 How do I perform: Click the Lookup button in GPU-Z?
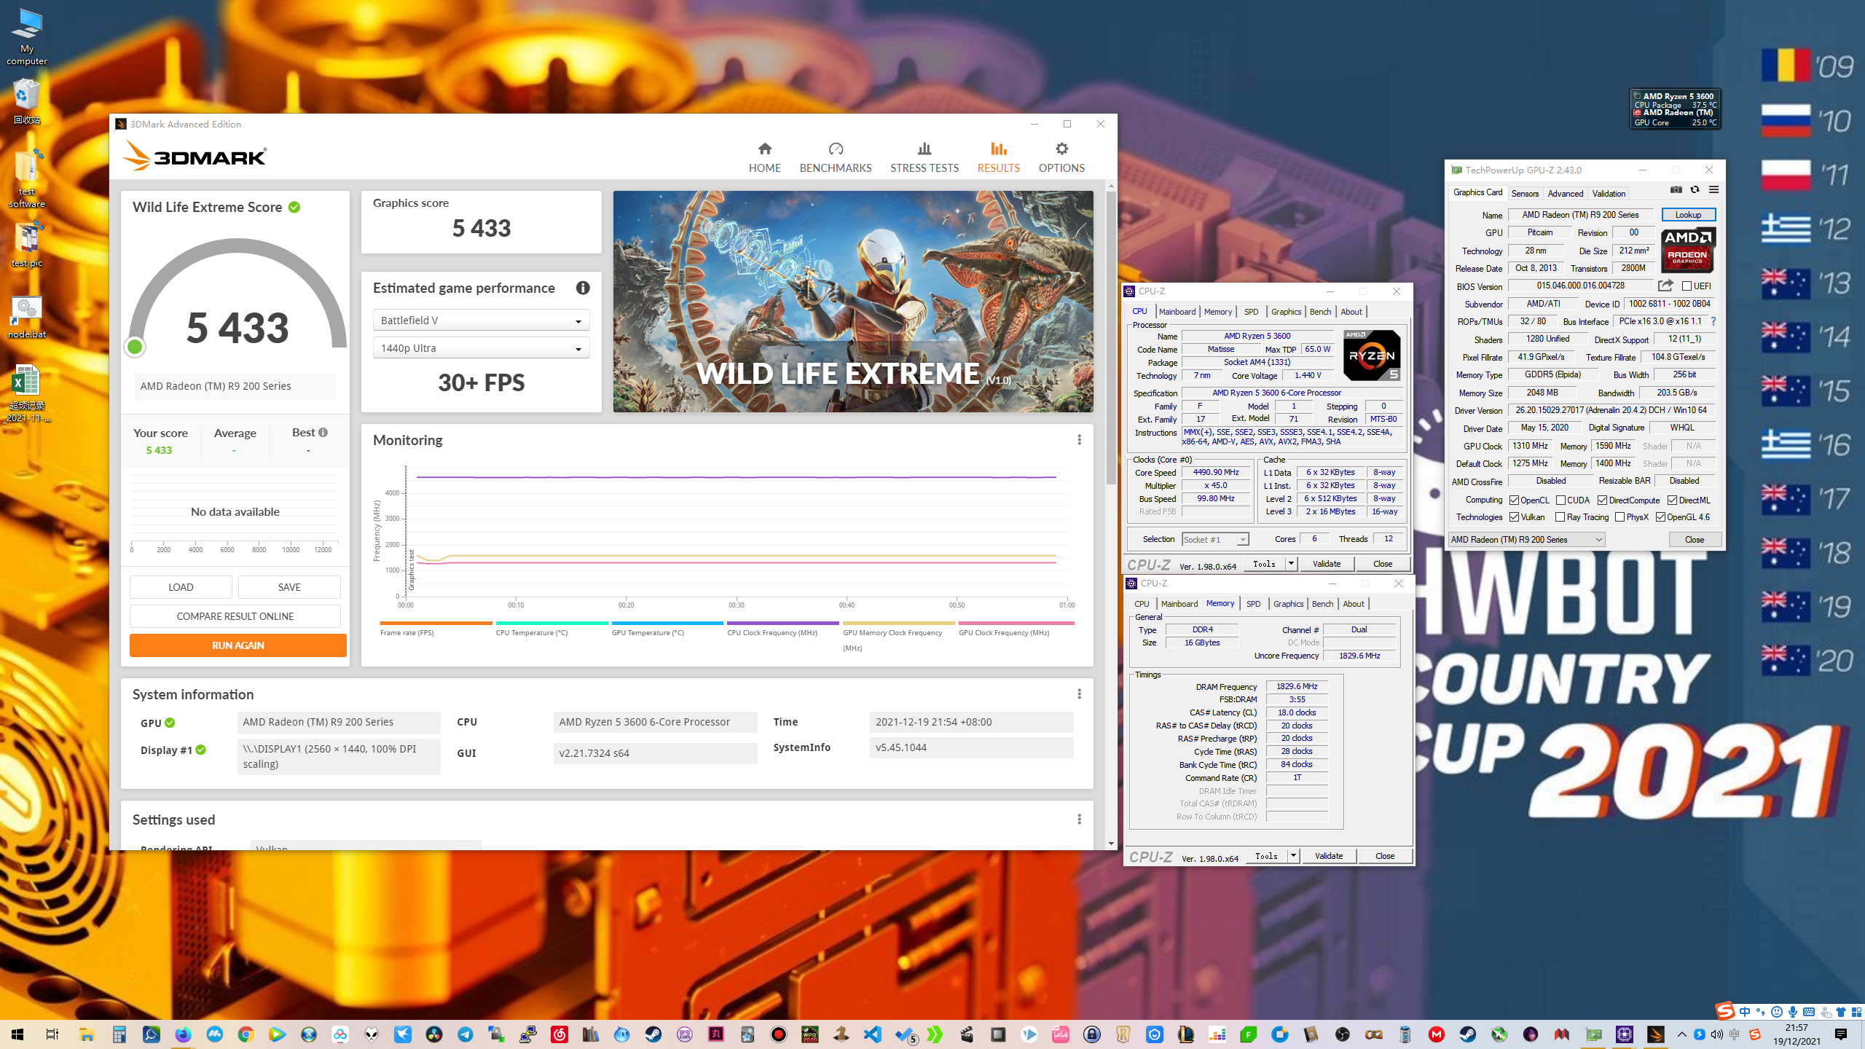tap(1688, 215)
